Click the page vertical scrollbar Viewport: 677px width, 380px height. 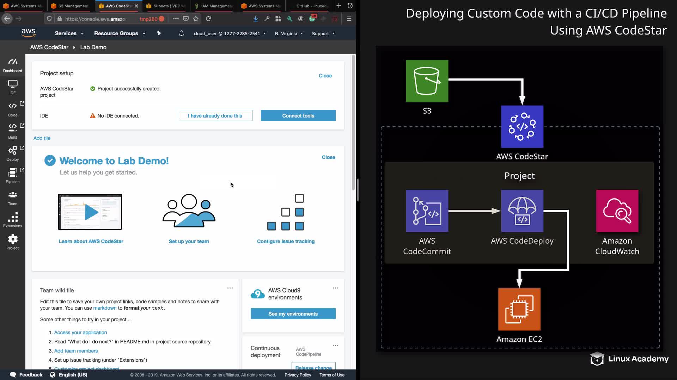click(353, 123)
